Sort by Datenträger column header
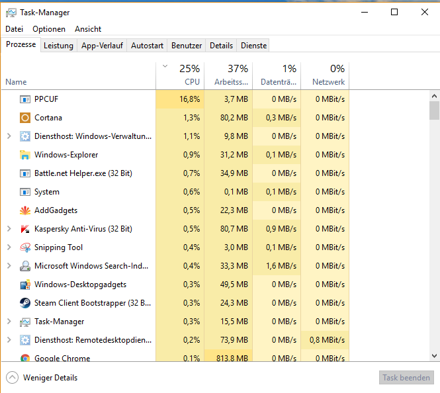Viewport: 440px width, 393px height. pos(277,75)
